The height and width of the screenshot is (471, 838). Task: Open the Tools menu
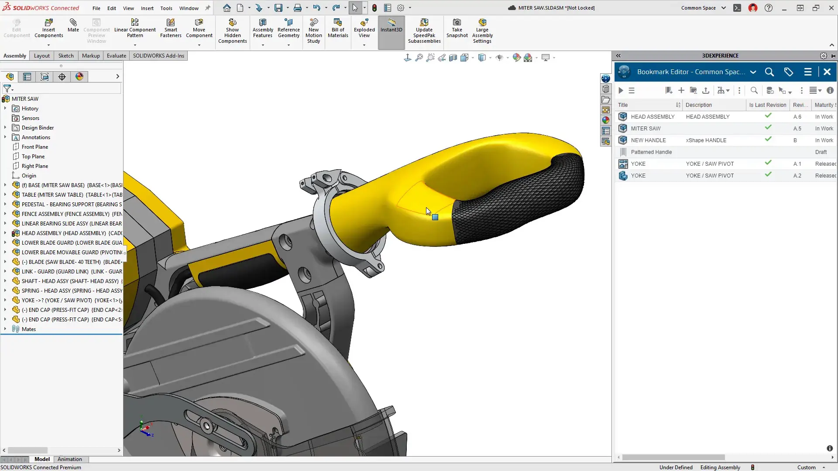166,8
